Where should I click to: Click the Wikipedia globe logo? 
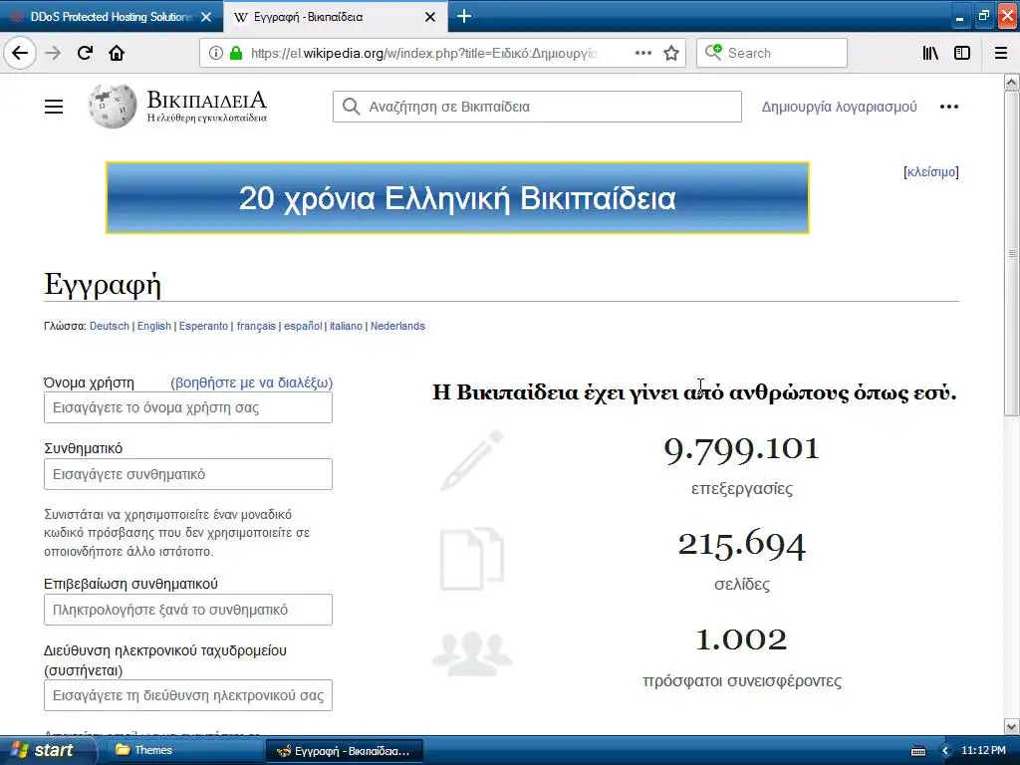click(113, 106)
